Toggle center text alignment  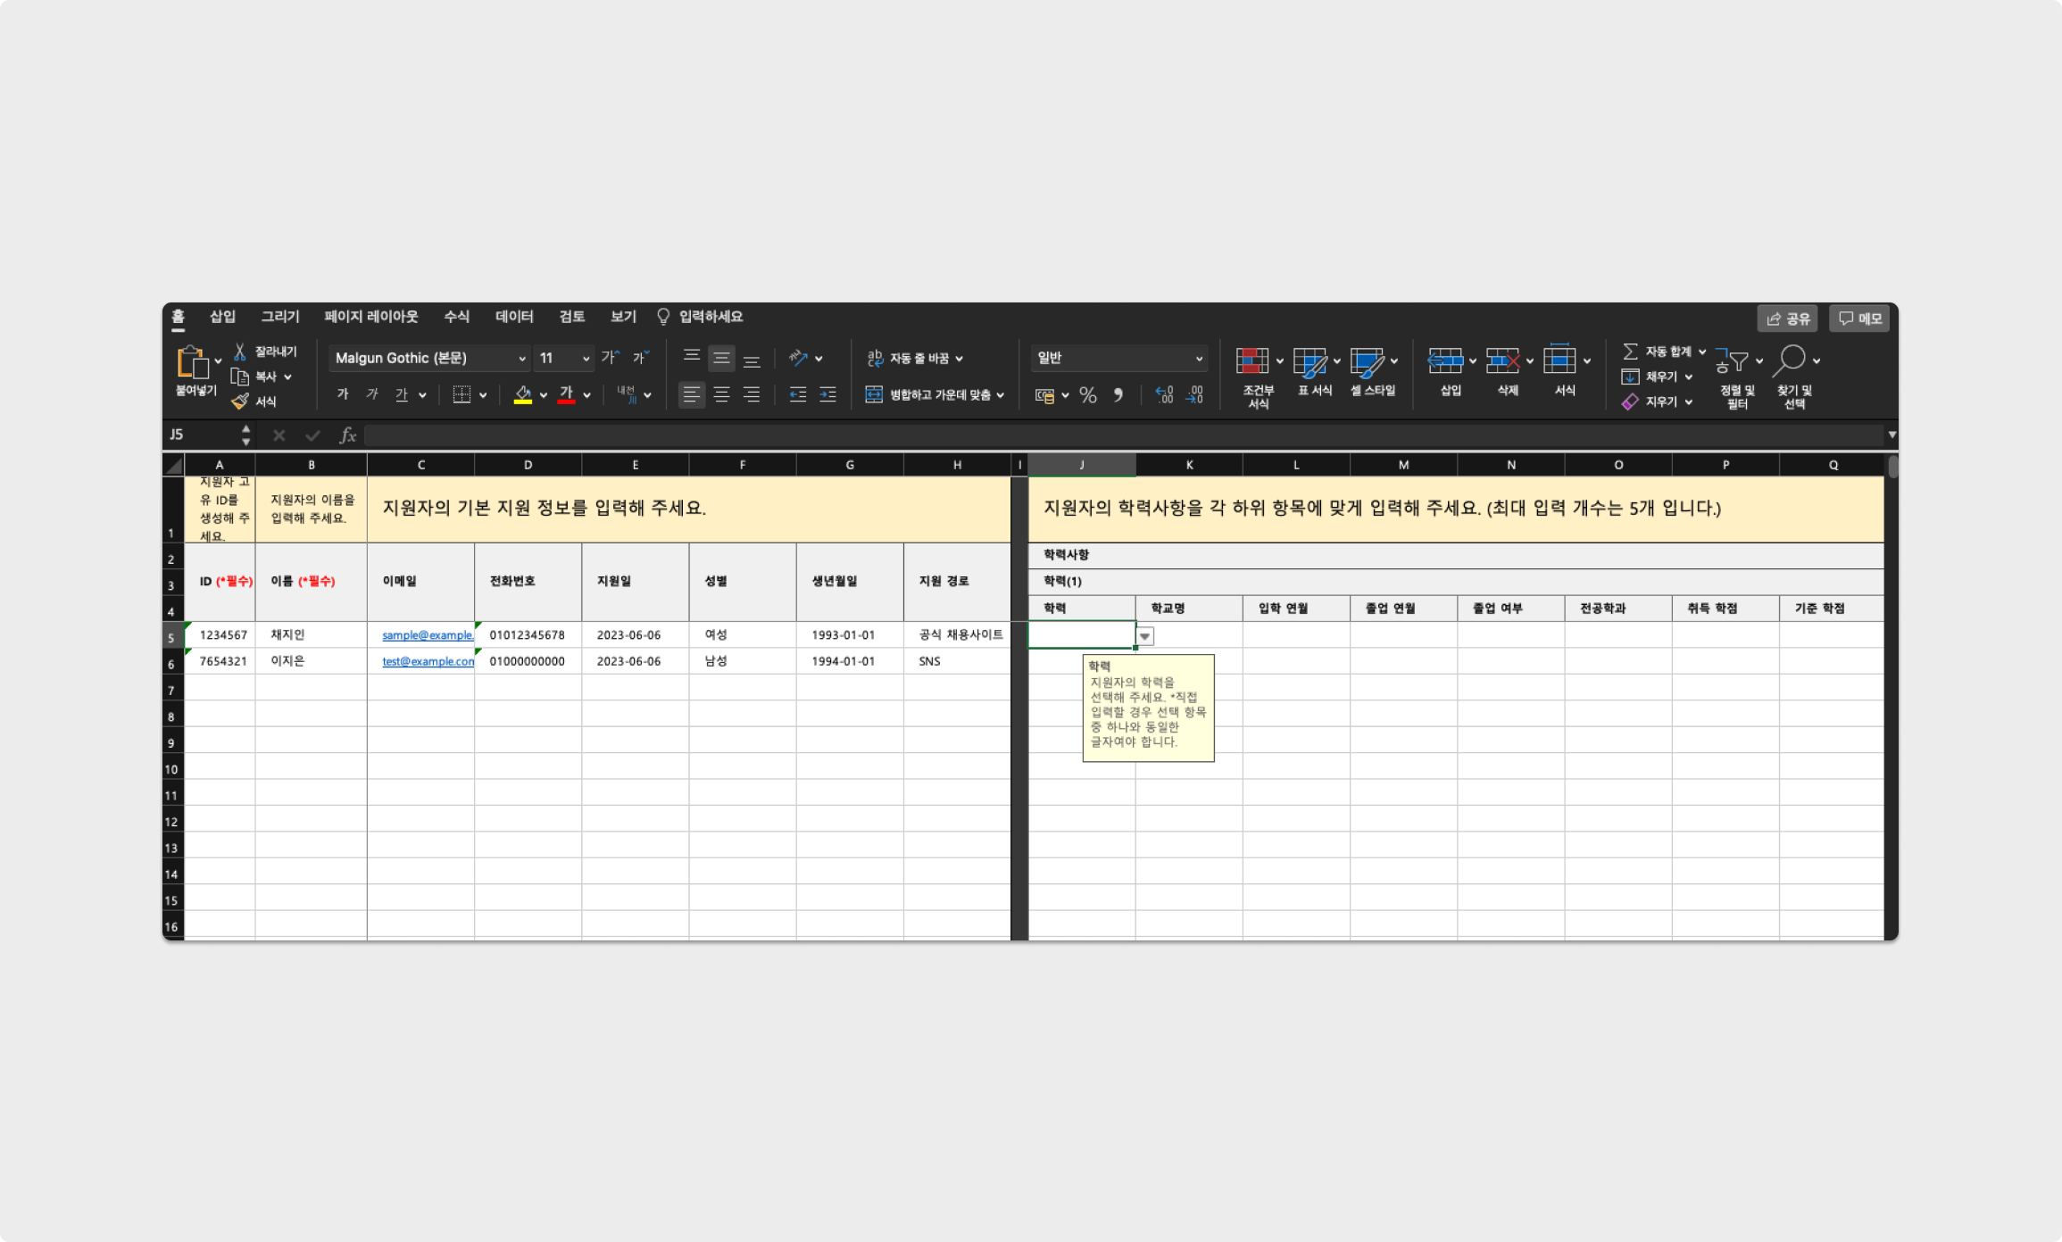click(721, 394)
